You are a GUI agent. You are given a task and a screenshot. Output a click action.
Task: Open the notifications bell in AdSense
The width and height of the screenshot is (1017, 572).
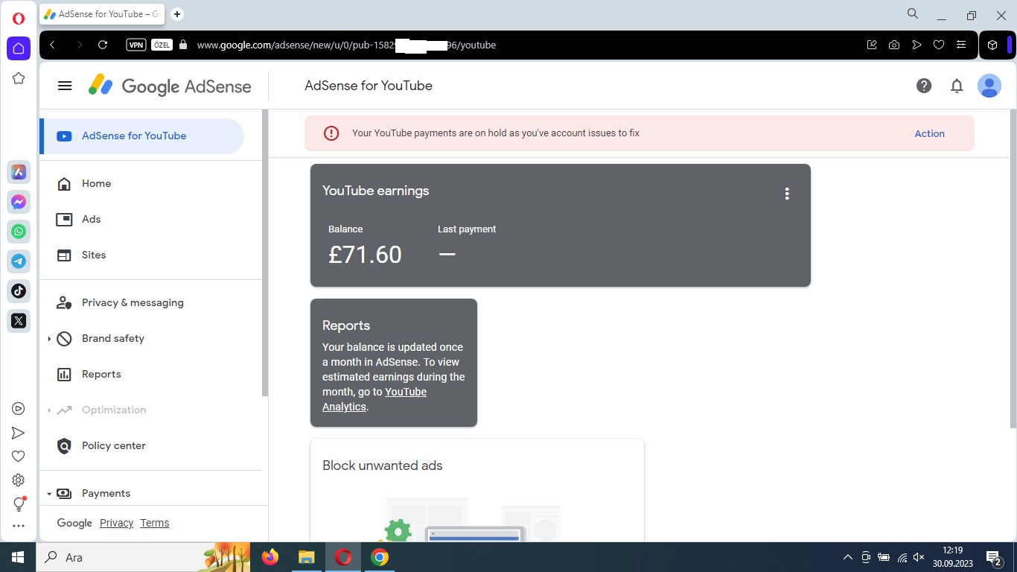957,86
